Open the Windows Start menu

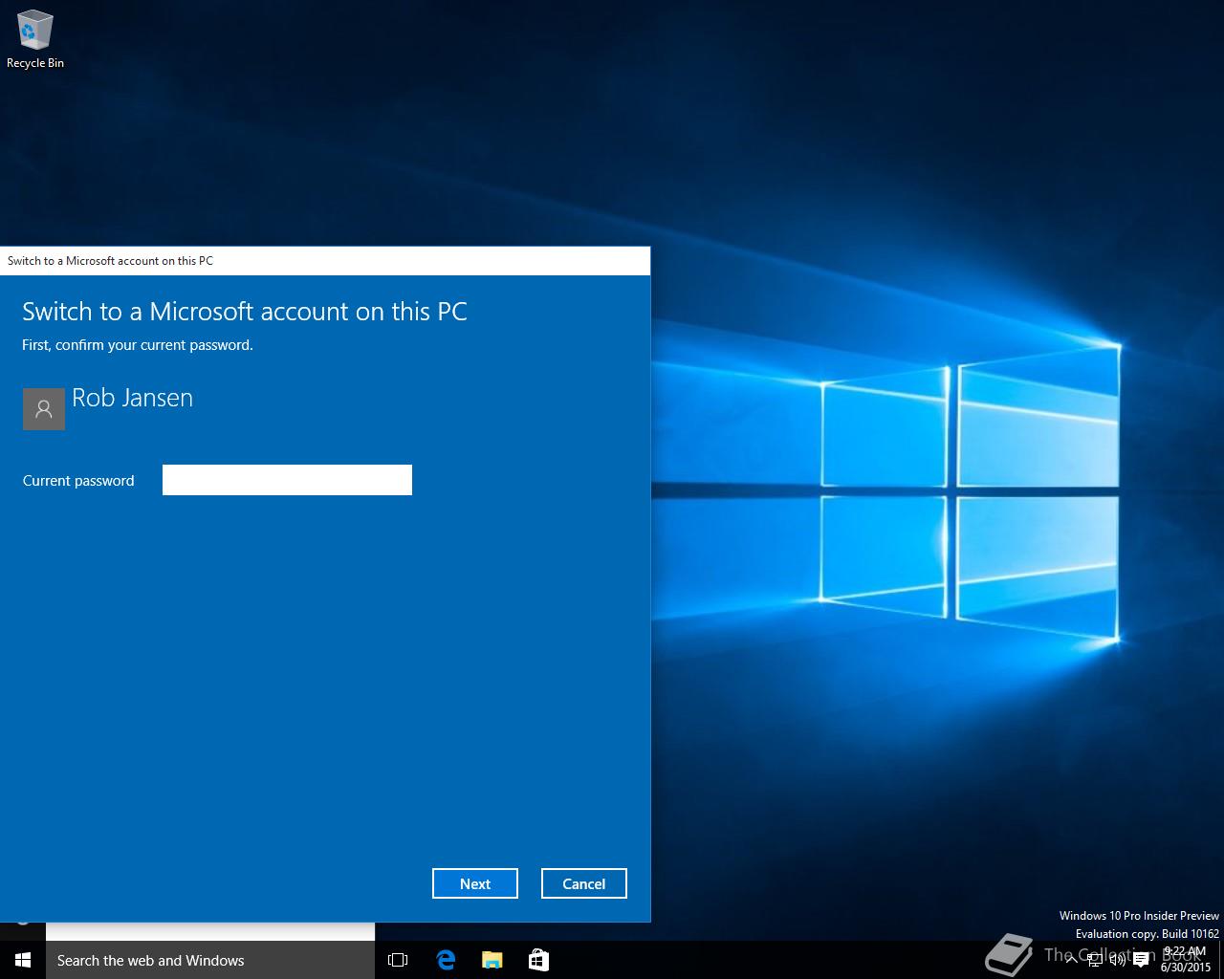pyautogui.click(x=23, y=960)
